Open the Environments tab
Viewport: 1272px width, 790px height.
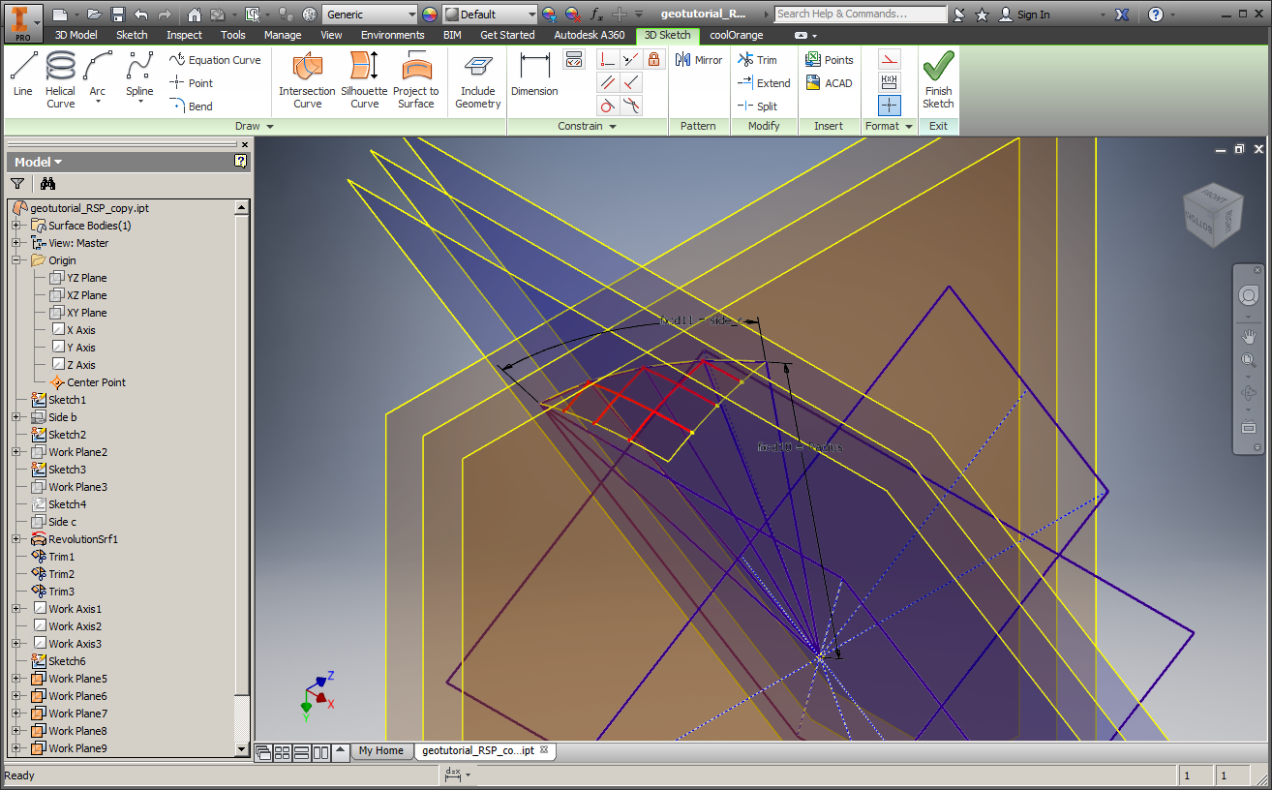coord(393,35)
